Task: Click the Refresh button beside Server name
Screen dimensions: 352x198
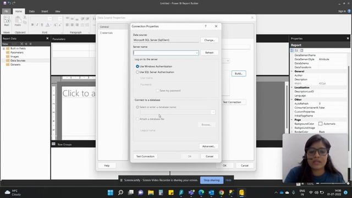Action: click(210, 53)
